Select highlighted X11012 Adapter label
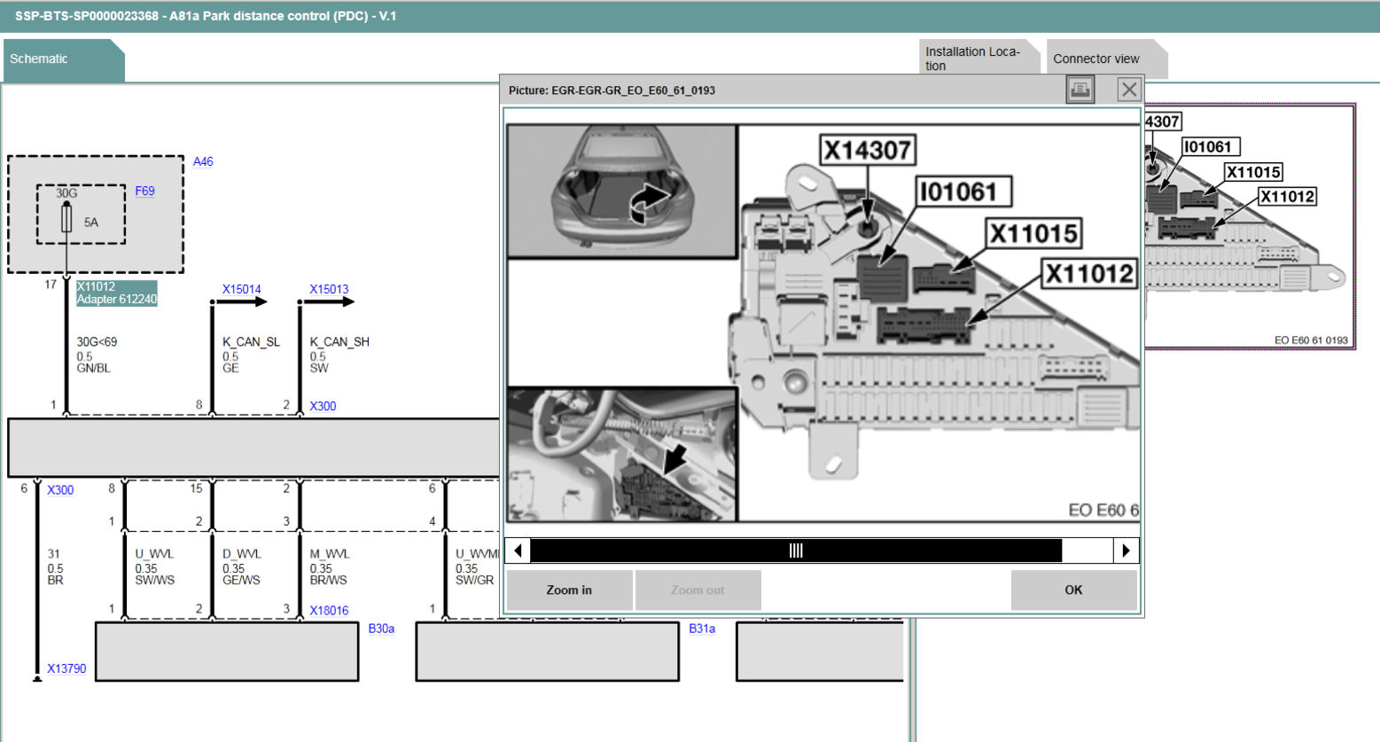 click(116, 293)
